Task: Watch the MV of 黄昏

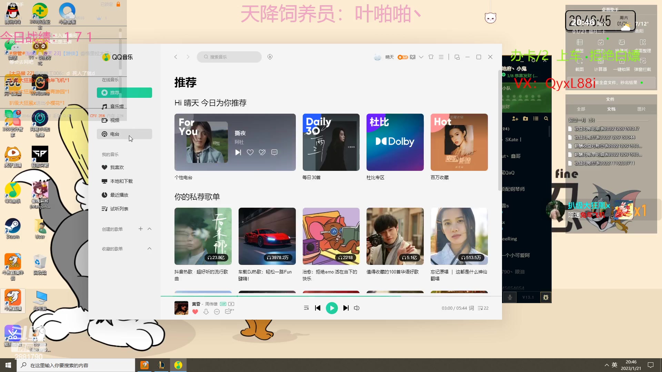Action: [x=231, y=304]
